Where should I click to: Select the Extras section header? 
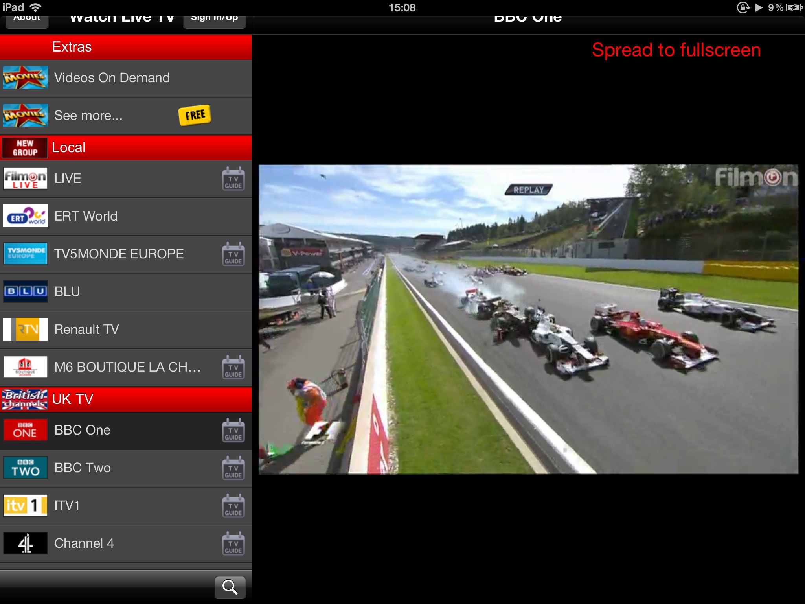[x=126, y=47]
